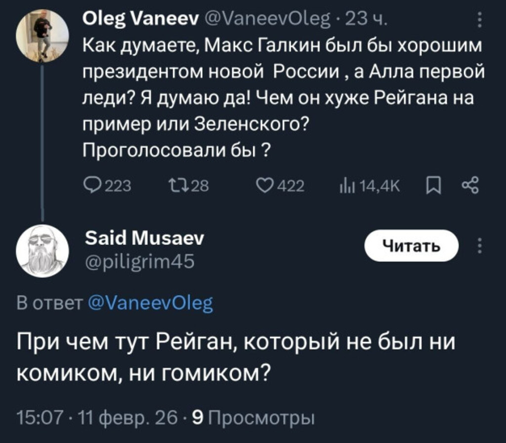
Task: Open Oleg Vaneev's profile avatar
Action: point(42,35)
